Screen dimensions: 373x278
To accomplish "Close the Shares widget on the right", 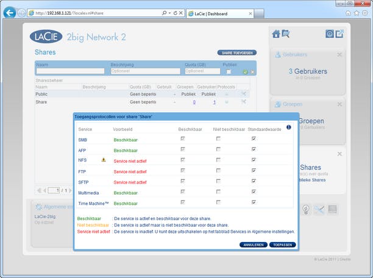I will click(x=339, y=154).
